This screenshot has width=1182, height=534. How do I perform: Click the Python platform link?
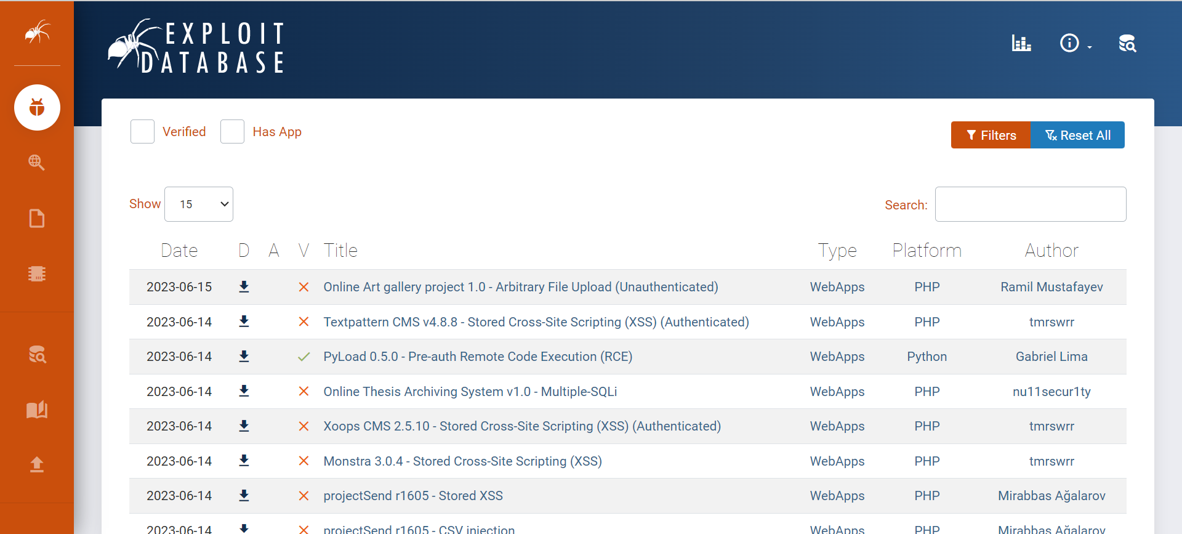point(927,357)
